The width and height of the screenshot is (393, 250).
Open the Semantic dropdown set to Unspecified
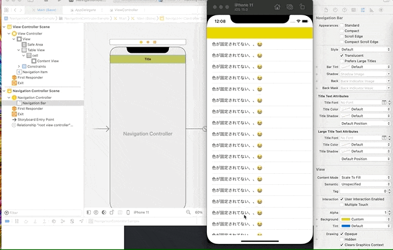(365, 184)
